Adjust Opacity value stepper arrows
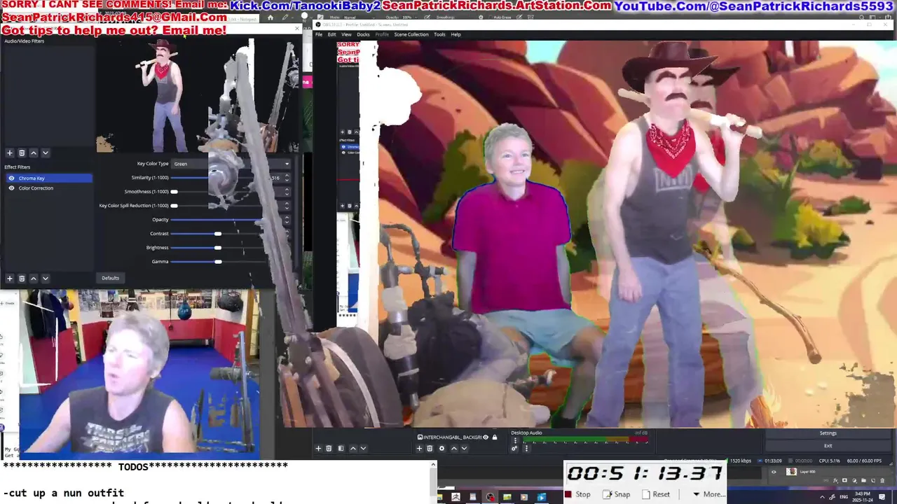This screenshot has width=897, height=504. point(287,220)
